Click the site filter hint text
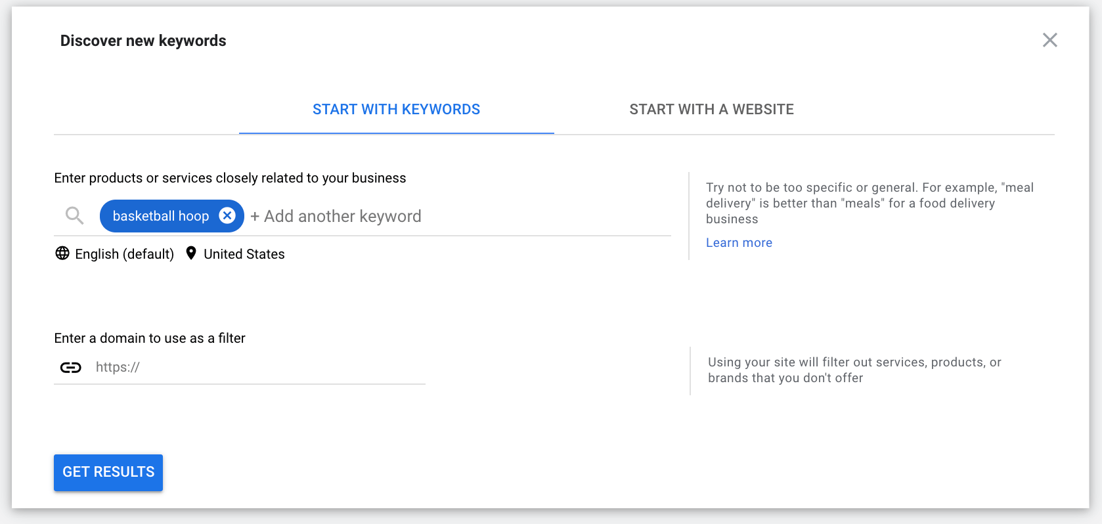The width and height of the screenshot is (1102, 524). point(854,370)
